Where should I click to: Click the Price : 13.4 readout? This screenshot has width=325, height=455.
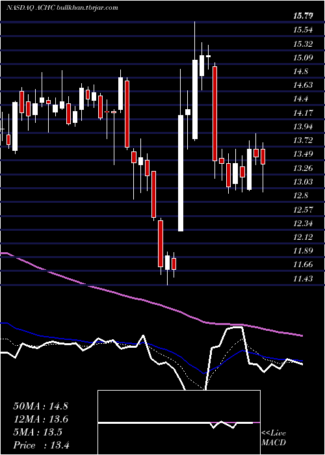pos(41,445)
